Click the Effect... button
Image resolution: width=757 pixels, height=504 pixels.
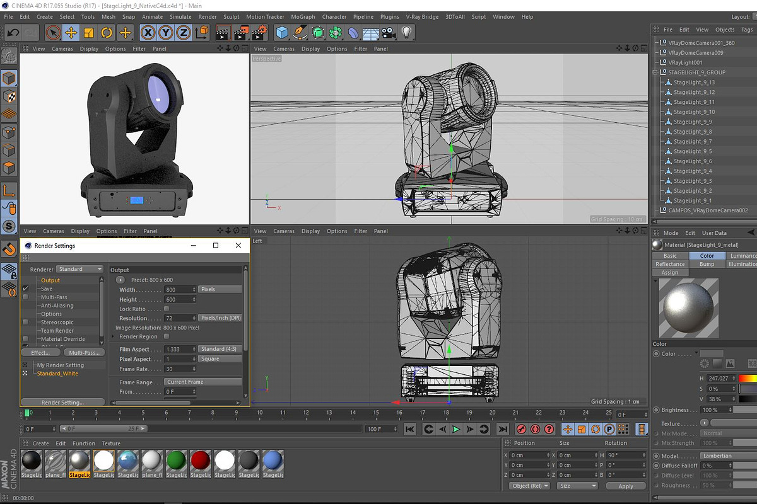point(40,353)
